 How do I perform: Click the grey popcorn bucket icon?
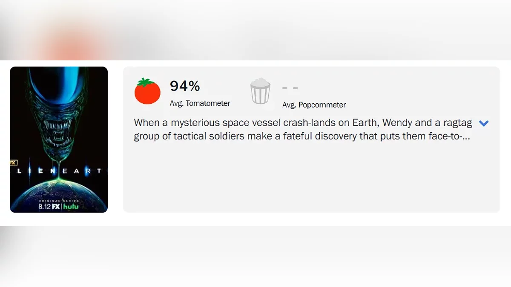point(260,91)
